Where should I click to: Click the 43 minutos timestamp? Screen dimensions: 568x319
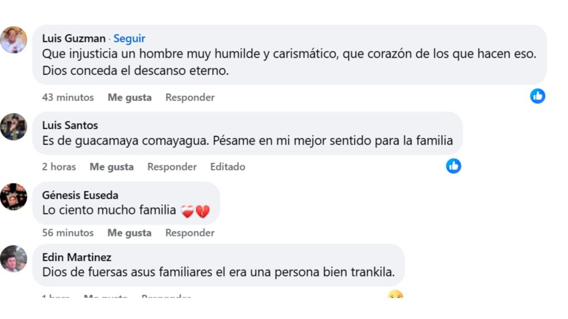[68, 97]
